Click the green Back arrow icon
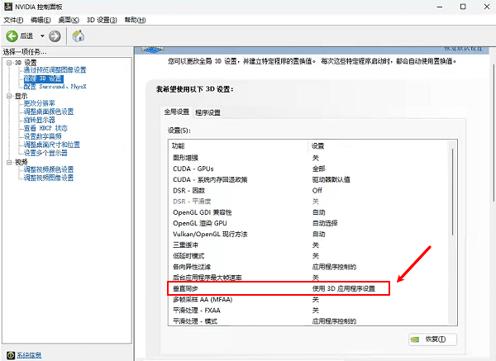This screenshot has height=361, width=496. (12, 36)
